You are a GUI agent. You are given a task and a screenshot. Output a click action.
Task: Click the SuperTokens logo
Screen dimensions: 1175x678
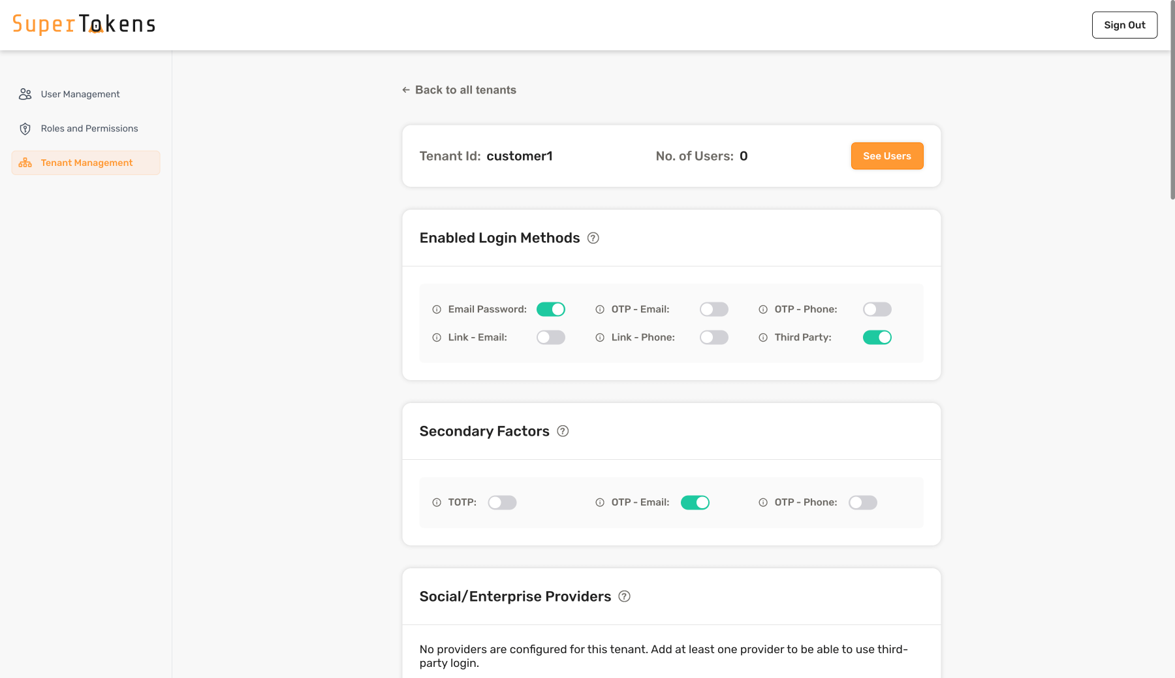(85, 24)
